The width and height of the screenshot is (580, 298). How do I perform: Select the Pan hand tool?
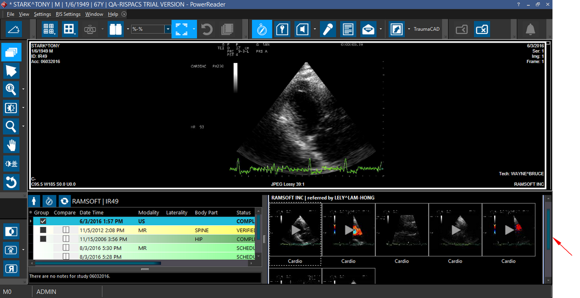click(11, 145)
